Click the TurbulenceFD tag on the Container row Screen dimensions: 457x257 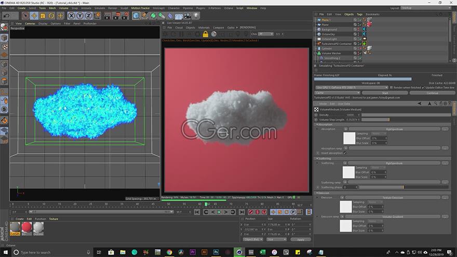point(365,44)
